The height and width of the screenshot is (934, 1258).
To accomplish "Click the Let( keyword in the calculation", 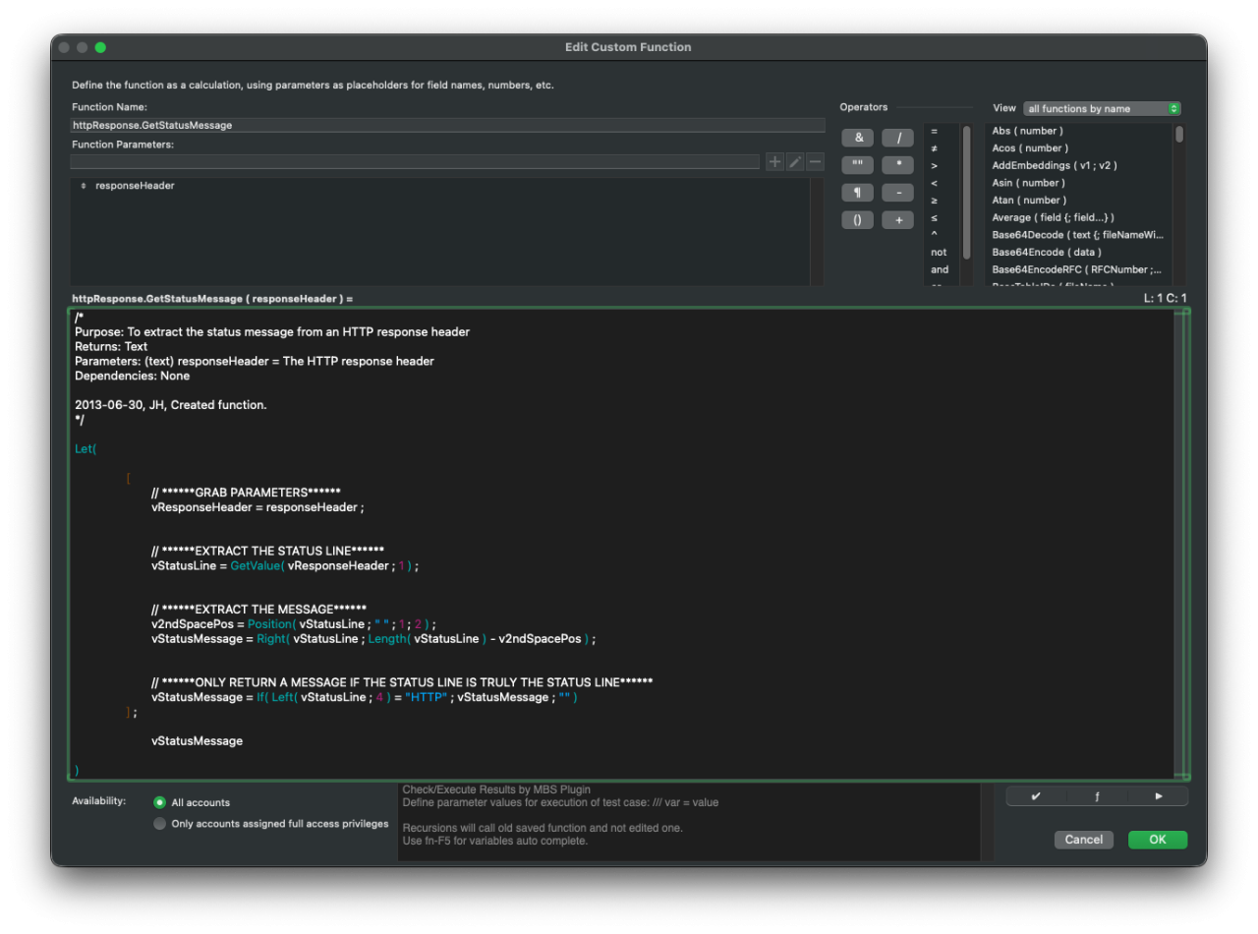I will pyautogui.click(x=86, y=448).
